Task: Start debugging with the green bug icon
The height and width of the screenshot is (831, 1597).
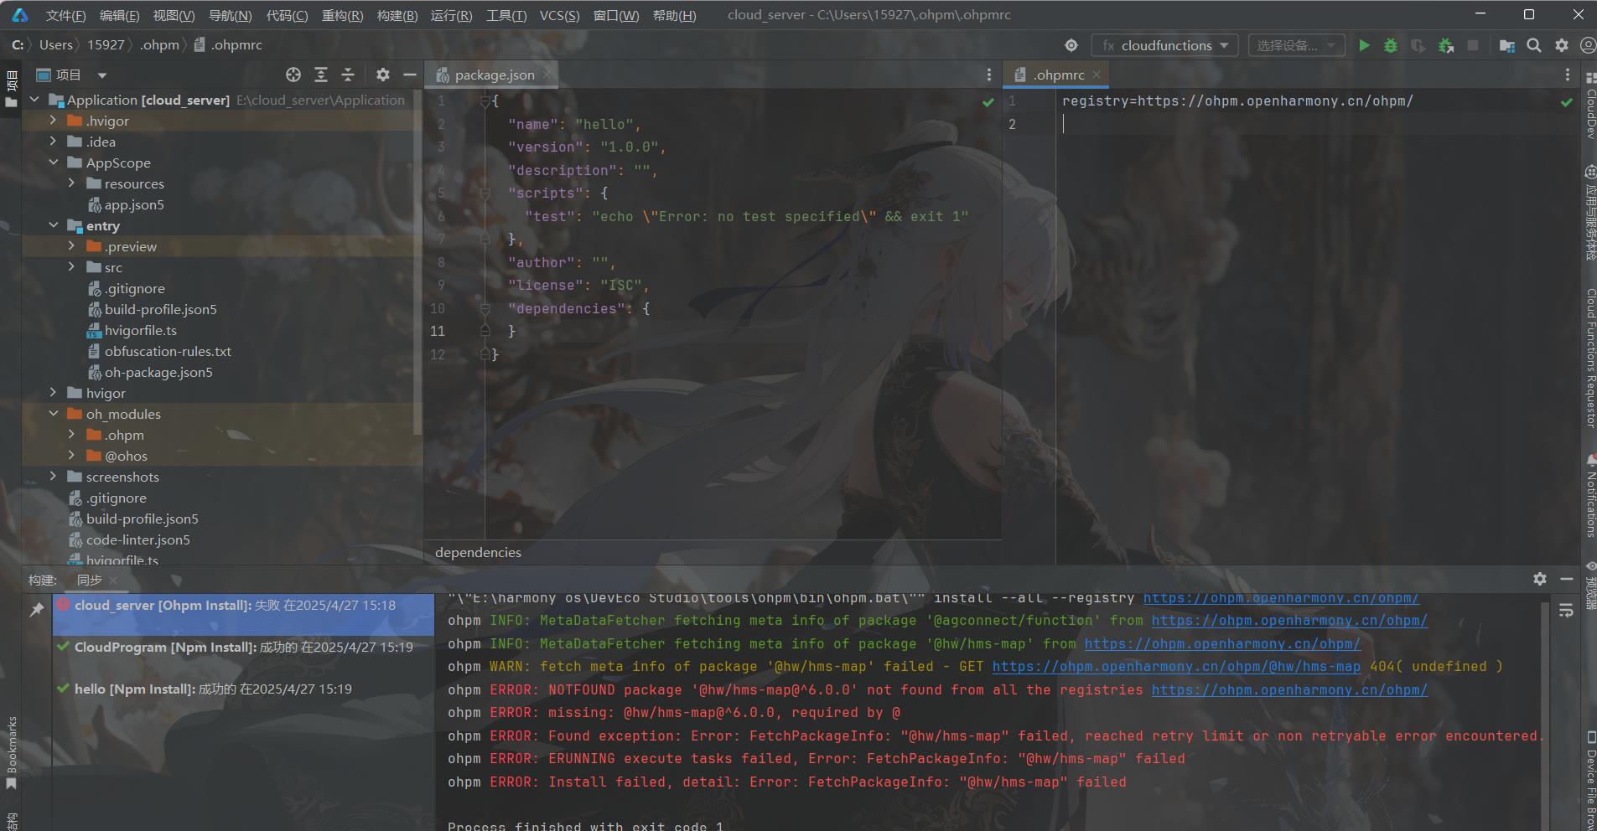Action: (1391, 45)
